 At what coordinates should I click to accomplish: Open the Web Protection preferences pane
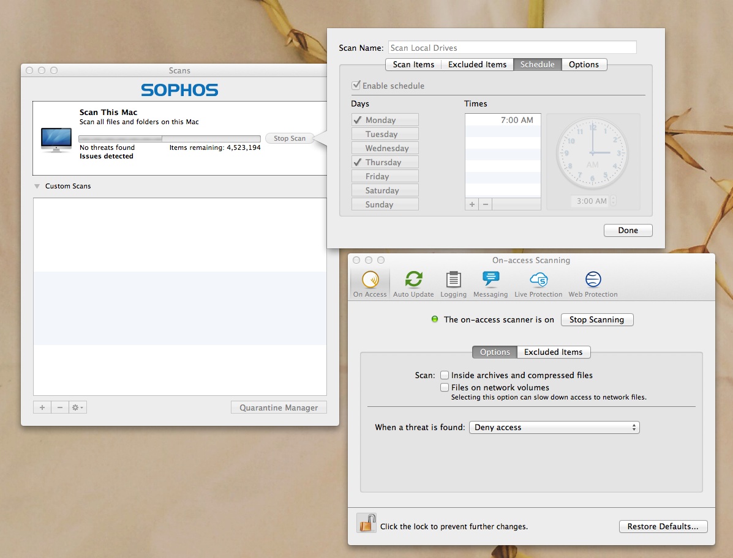pyautogui.click(x=593, y=283)
